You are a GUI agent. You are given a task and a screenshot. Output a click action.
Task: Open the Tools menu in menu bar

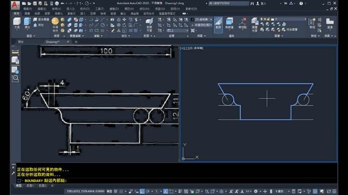click(x=99, y=9)
